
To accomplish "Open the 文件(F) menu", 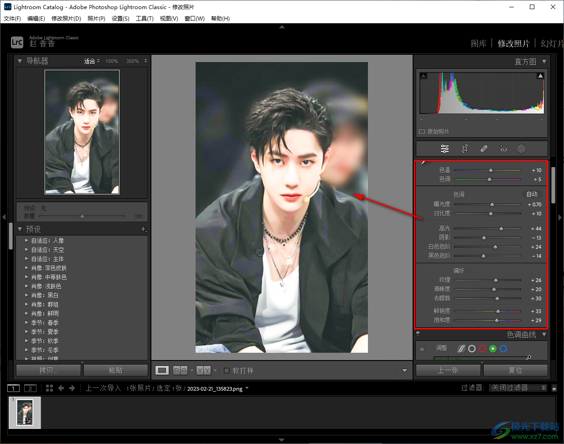I will 12,19.
